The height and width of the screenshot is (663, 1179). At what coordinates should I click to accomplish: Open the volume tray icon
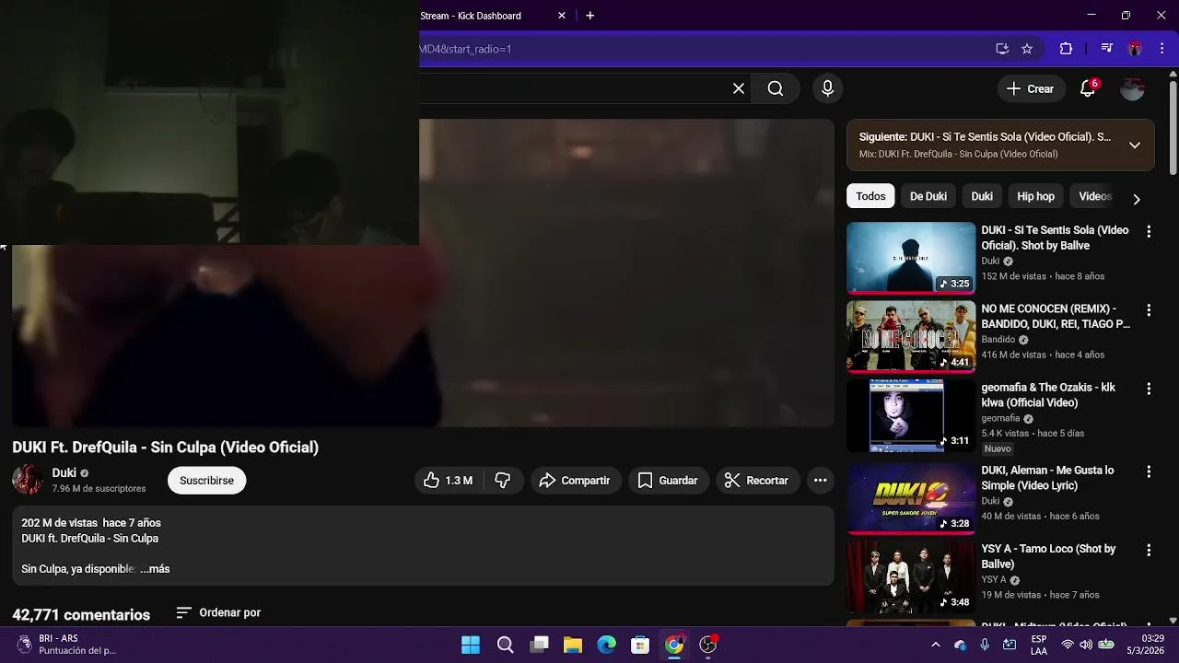pyautogui.click(x=1086, y=645)
